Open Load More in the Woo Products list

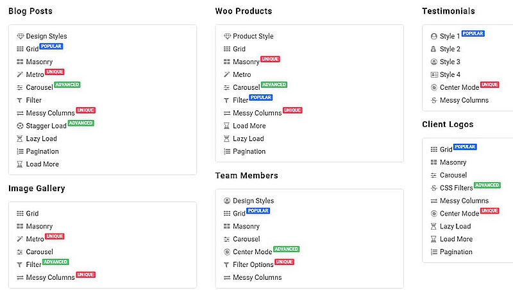pos(249,126)
